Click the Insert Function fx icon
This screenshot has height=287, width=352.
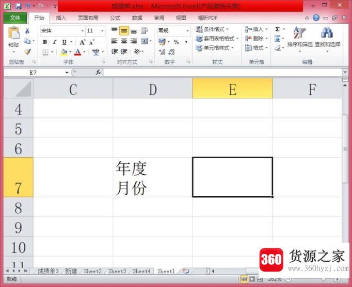click(x=98, y=72)
